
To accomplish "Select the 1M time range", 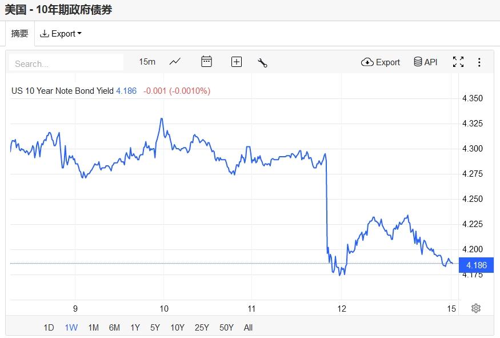I will [x=93, y=328].
